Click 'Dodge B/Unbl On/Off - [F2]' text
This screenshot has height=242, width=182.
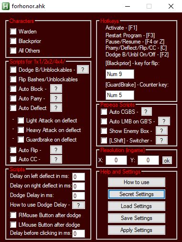pyautogui.click(x=137, y=55)
